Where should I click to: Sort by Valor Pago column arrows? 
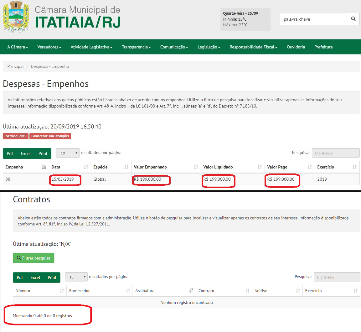(310, 167)
